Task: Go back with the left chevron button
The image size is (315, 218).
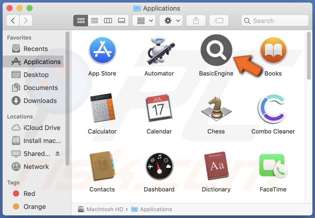Action: 13,20
